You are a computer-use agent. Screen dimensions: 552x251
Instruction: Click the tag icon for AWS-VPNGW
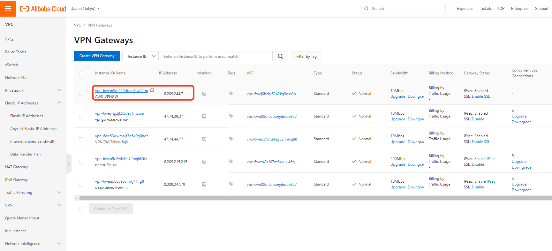[x=231, y=93]
